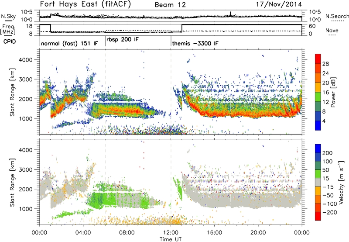Viewport: 349px width, 242px height.
Task: Click the yellow 16-20 dB Power colorbar segment
Action: point(318,87)
